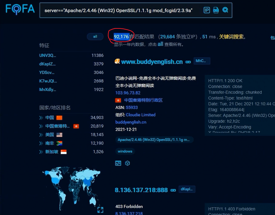This screenshot has height=215, width=275.
Task: Open the buddyenglish.cn domain link
Action: [x=131, y=122]
